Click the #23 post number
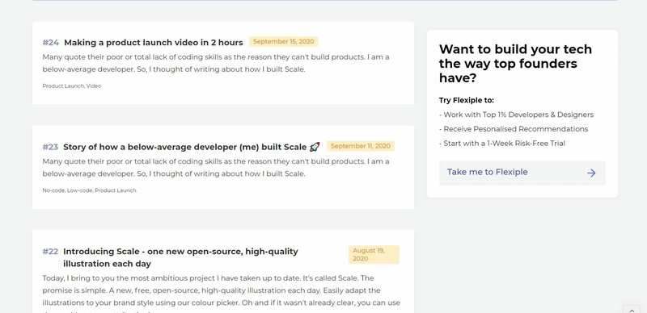647x313 pixels. [50, 147]
